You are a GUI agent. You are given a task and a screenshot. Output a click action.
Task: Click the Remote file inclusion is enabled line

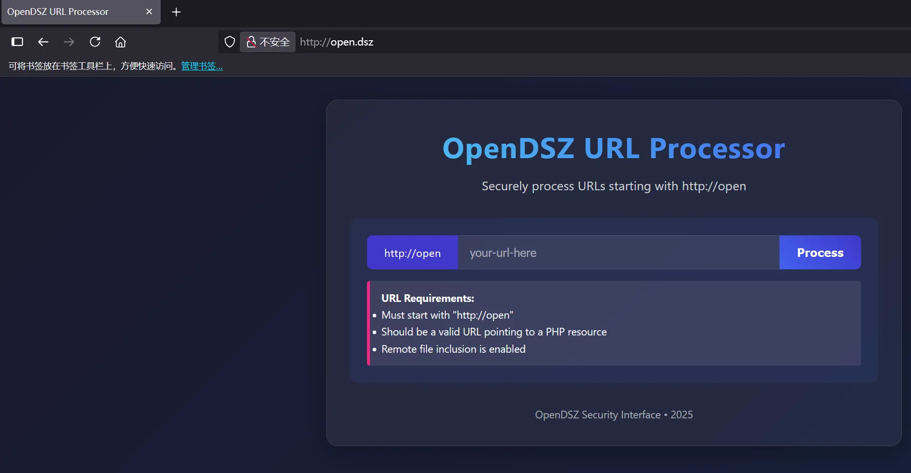tap(453, 349)
